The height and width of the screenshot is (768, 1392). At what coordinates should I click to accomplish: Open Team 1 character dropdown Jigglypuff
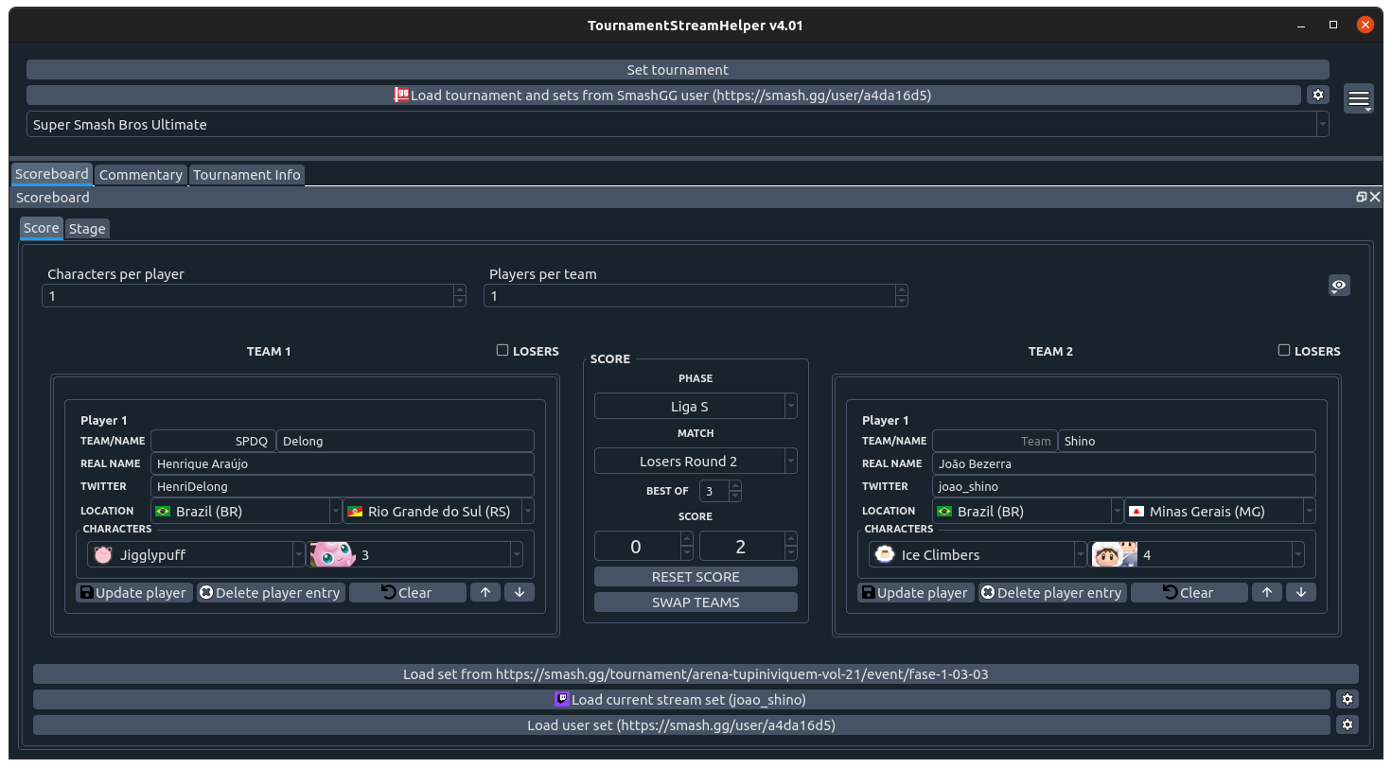coord(196,554)
